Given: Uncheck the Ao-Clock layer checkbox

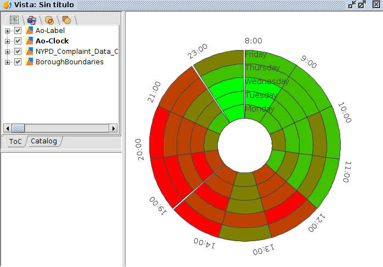Looking at the screenshot, I should tap(18, 41).
